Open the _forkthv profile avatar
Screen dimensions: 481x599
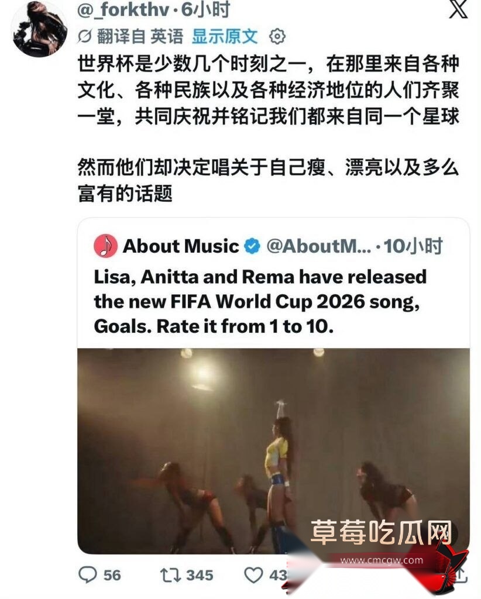pos(40,29)
